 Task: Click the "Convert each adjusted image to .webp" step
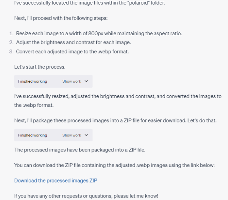click(72, 52)
